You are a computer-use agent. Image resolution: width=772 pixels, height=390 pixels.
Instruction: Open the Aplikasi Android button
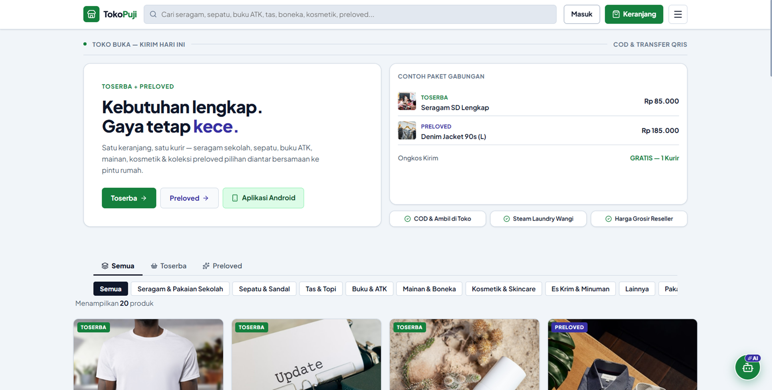click(x=263, y=198)
